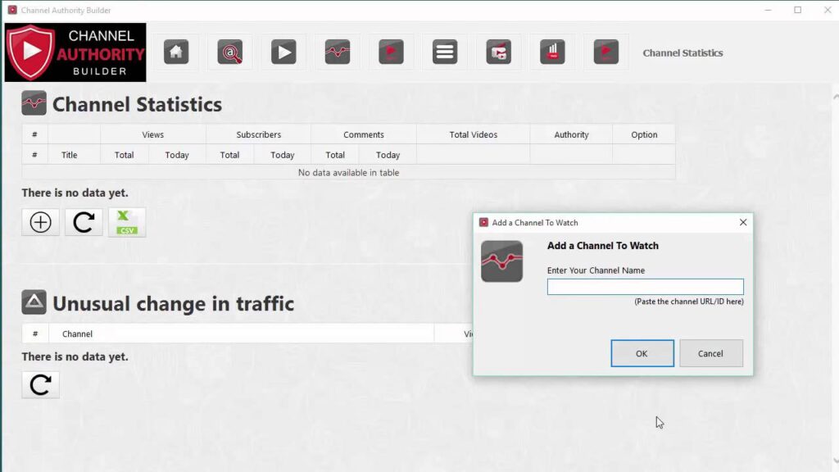The height and width of the screenshot is (472, 839).
Task: Close the Add a Channel To Watch dialog
Action: [x=743, y=222]
